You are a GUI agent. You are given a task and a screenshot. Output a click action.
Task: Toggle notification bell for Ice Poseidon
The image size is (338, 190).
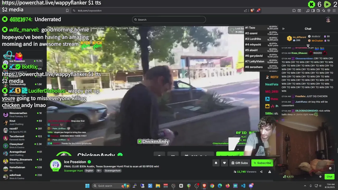pos(216,163)
